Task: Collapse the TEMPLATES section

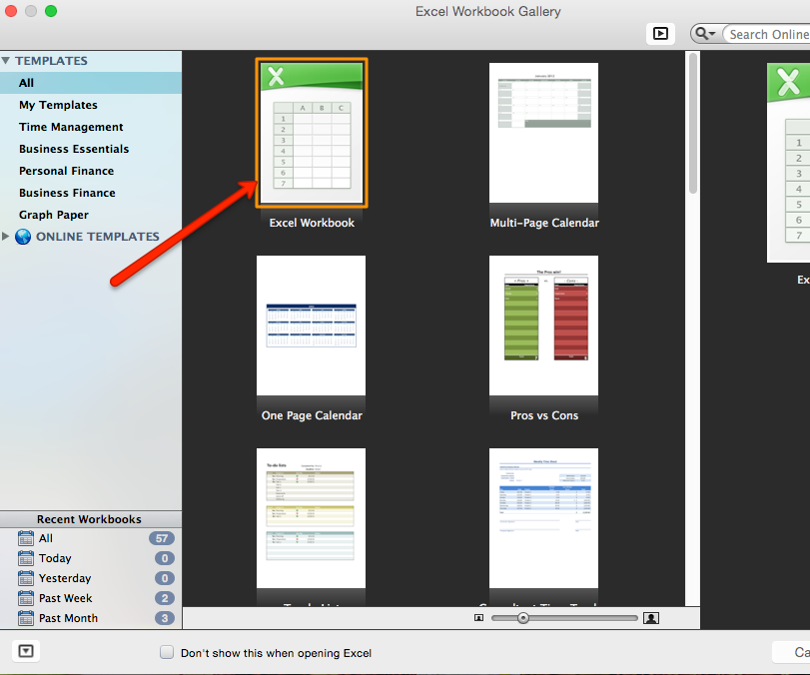Action: (9, 60)
